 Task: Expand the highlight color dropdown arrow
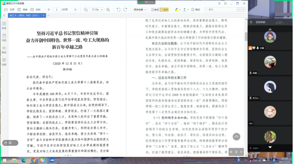(180, 10)
